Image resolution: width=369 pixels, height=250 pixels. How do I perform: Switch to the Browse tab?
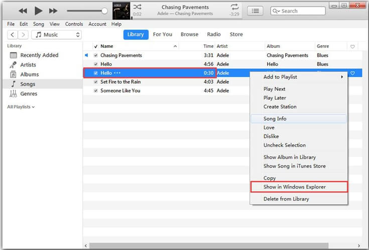tap(189, 34)
